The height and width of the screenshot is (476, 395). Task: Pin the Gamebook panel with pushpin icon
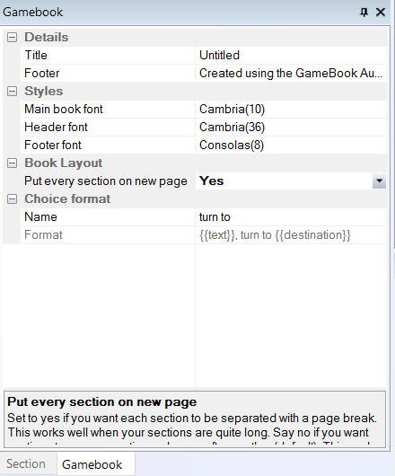(x=364, y=13)
